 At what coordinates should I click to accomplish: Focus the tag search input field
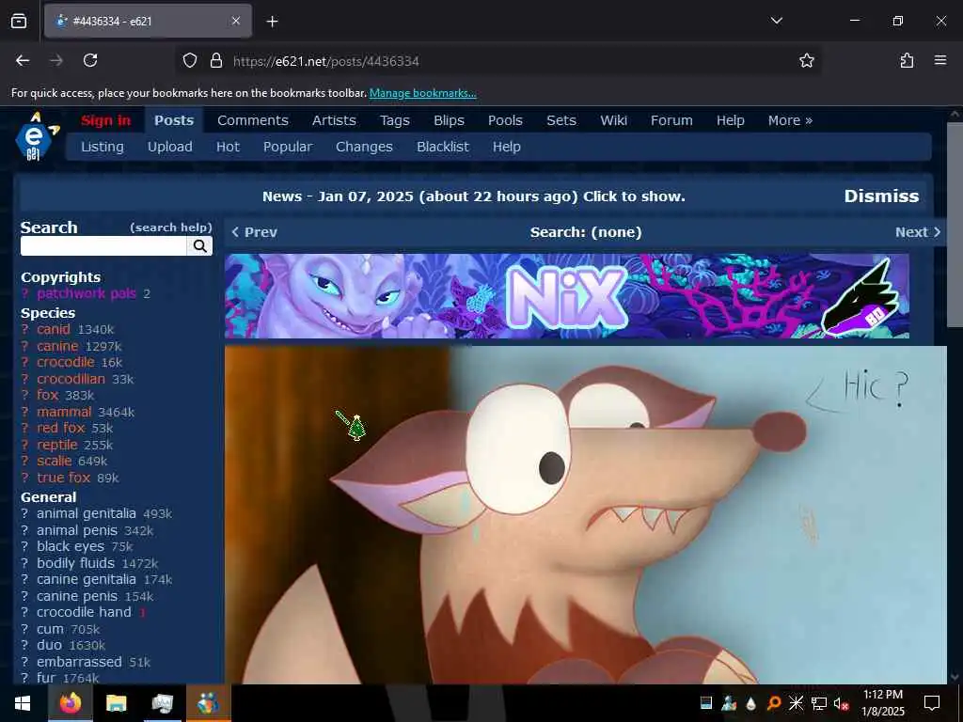103,245
